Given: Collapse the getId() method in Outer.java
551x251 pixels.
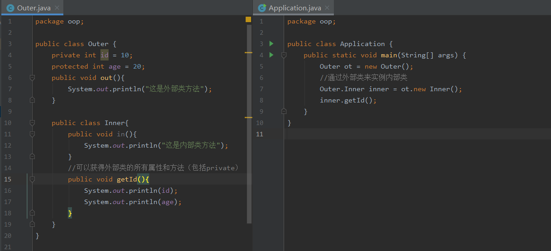Looking at the screenshot, I should pos(32,179).
